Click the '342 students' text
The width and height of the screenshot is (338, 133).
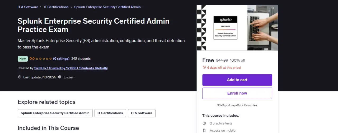click(81, 58)
